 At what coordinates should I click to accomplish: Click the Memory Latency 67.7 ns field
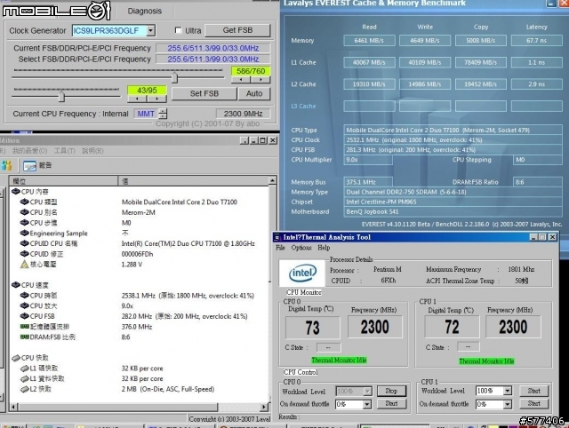[x=536, y=41]
